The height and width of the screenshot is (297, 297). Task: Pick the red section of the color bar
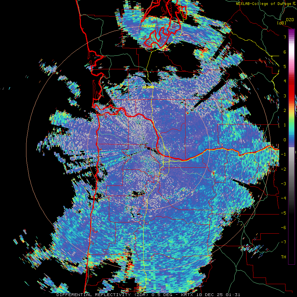tap(291, 89)
